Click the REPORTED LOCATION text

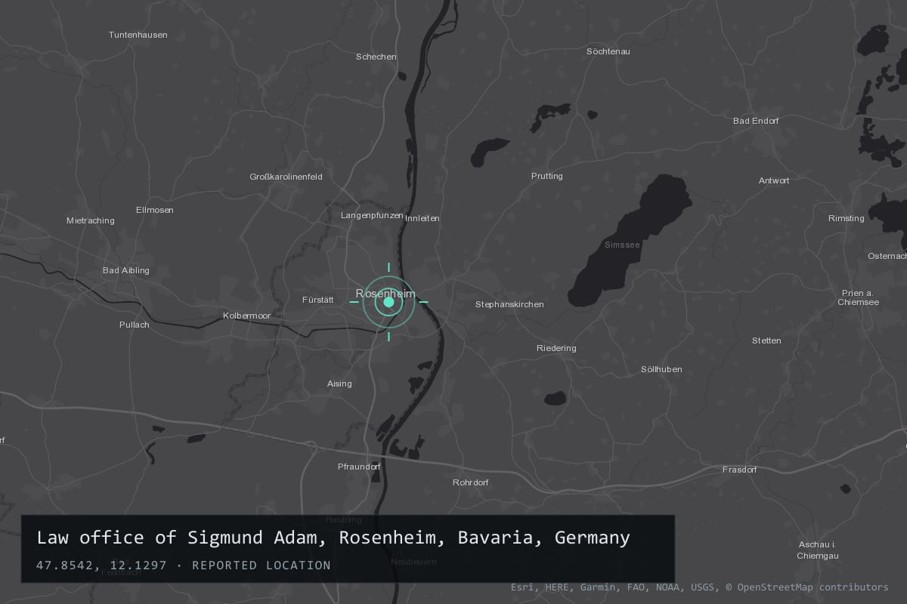(x=262, y=565)
